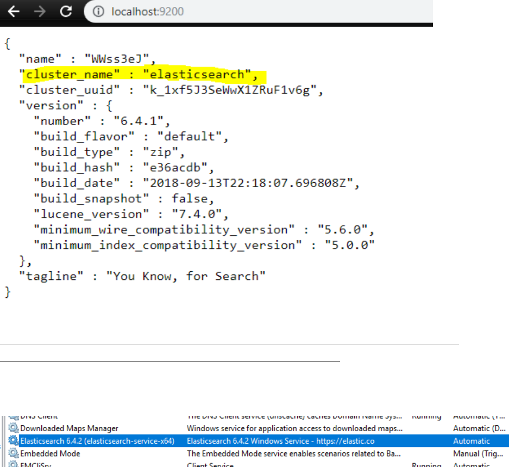Click the "build_type" : "zip" line
Image resolution: width=509 pixels, height=467 pixels.
coord(109,152)
